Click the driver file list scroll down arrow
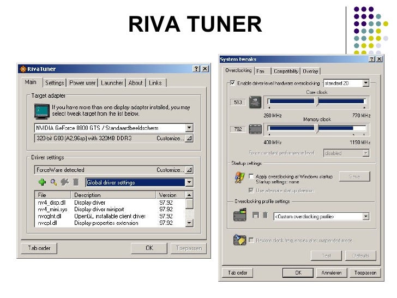397x298 pixels. tap(189, 223)
